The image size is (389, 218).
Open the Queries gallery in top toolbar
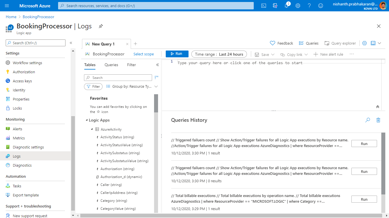(x=309, y=43)
